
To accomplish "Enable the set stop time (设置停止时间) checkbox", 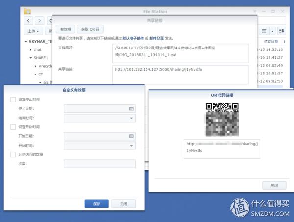I will point(13,99).
